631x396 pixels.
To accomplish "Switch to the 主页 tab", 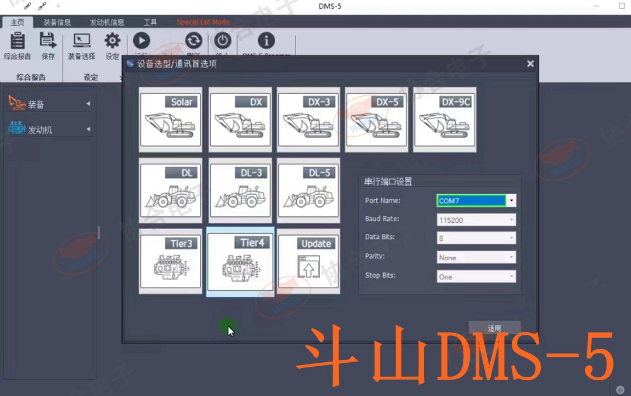I will (x=18, y=22).
